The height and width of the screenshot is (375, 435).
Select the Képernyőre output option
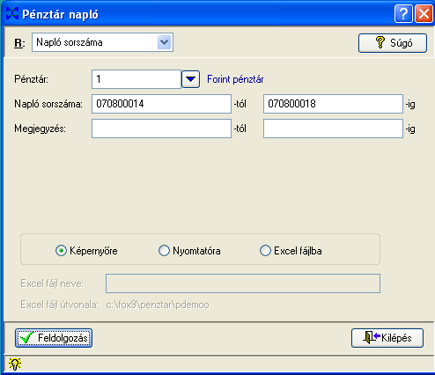click(61, 251)
